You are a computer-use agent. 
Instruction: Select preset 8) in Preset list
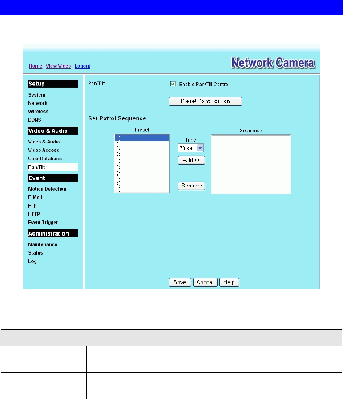142,183
